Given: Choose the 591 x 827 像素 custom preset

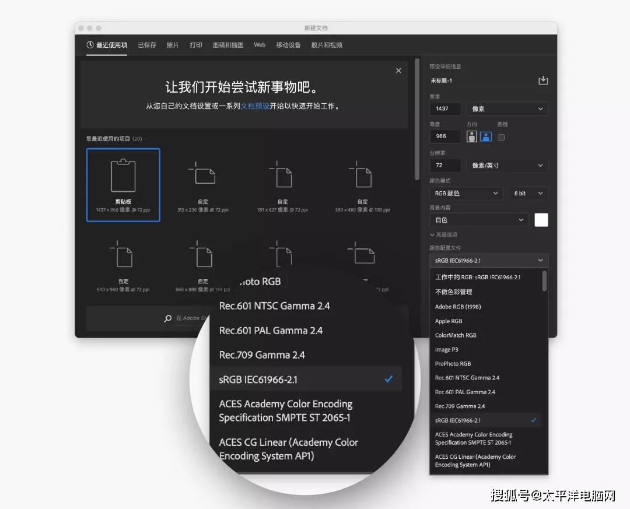Looking at the screenshot, I should click(283, 184).
